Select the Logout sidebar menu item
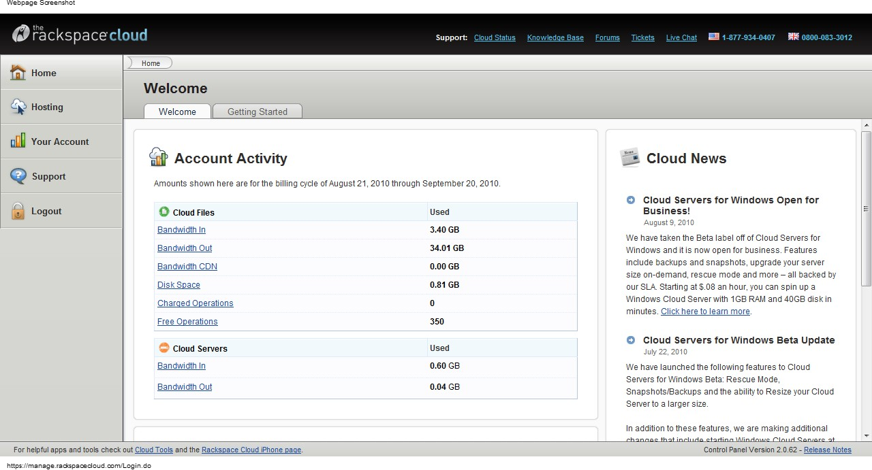Image resolution: width=872 pixels, height=470 pixels. click(x=61, y=211)
